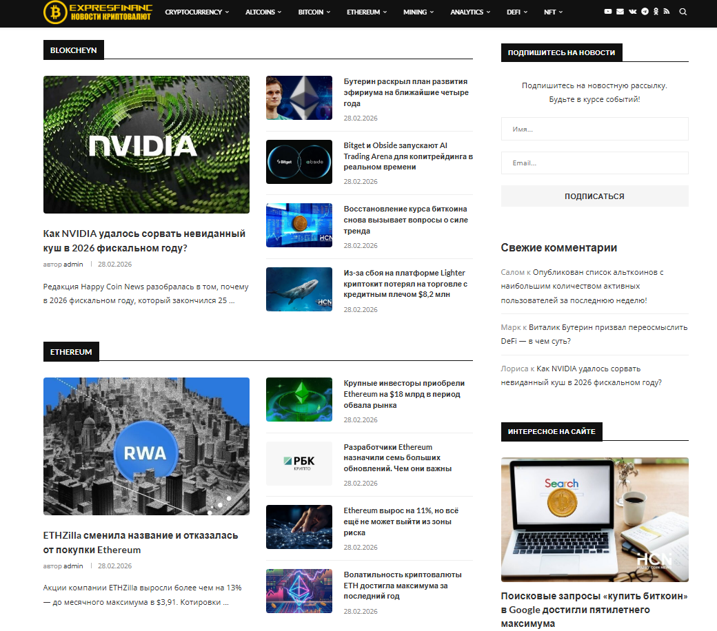
Task: Click ETHZilla excerpt 'Акции компании ETHZilla выросли'
Action: [x=142, y=595]
